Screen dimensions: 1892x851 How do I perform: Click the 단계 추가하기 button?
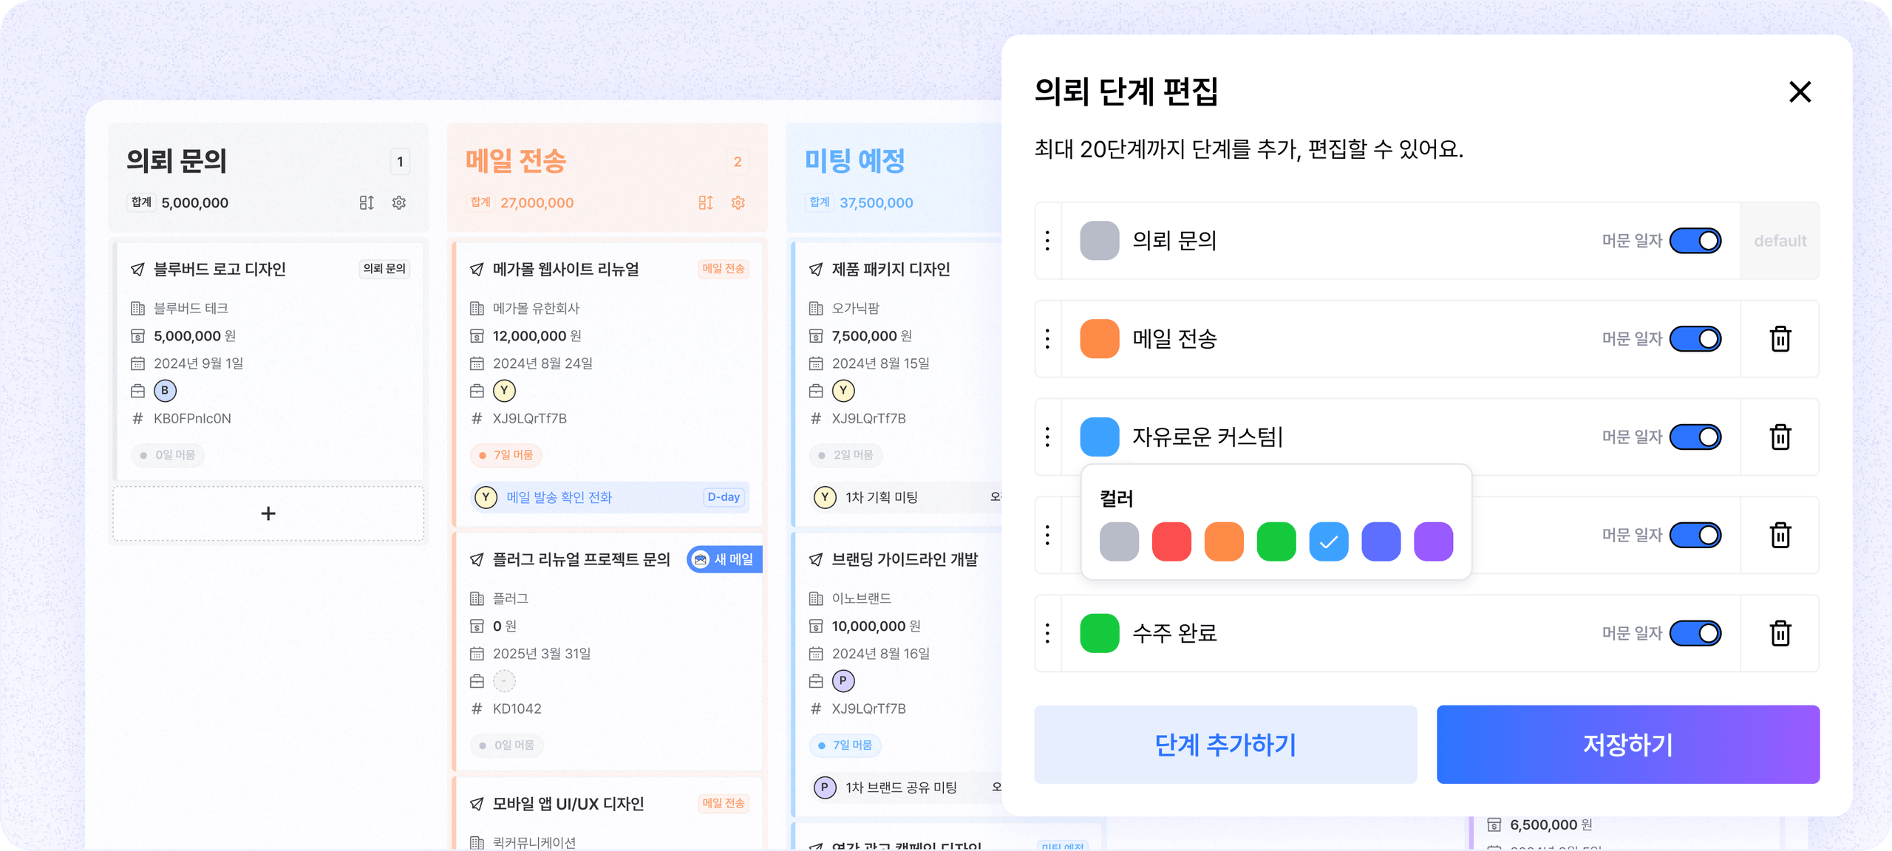pyautogui.click(x=1225, y=744)
